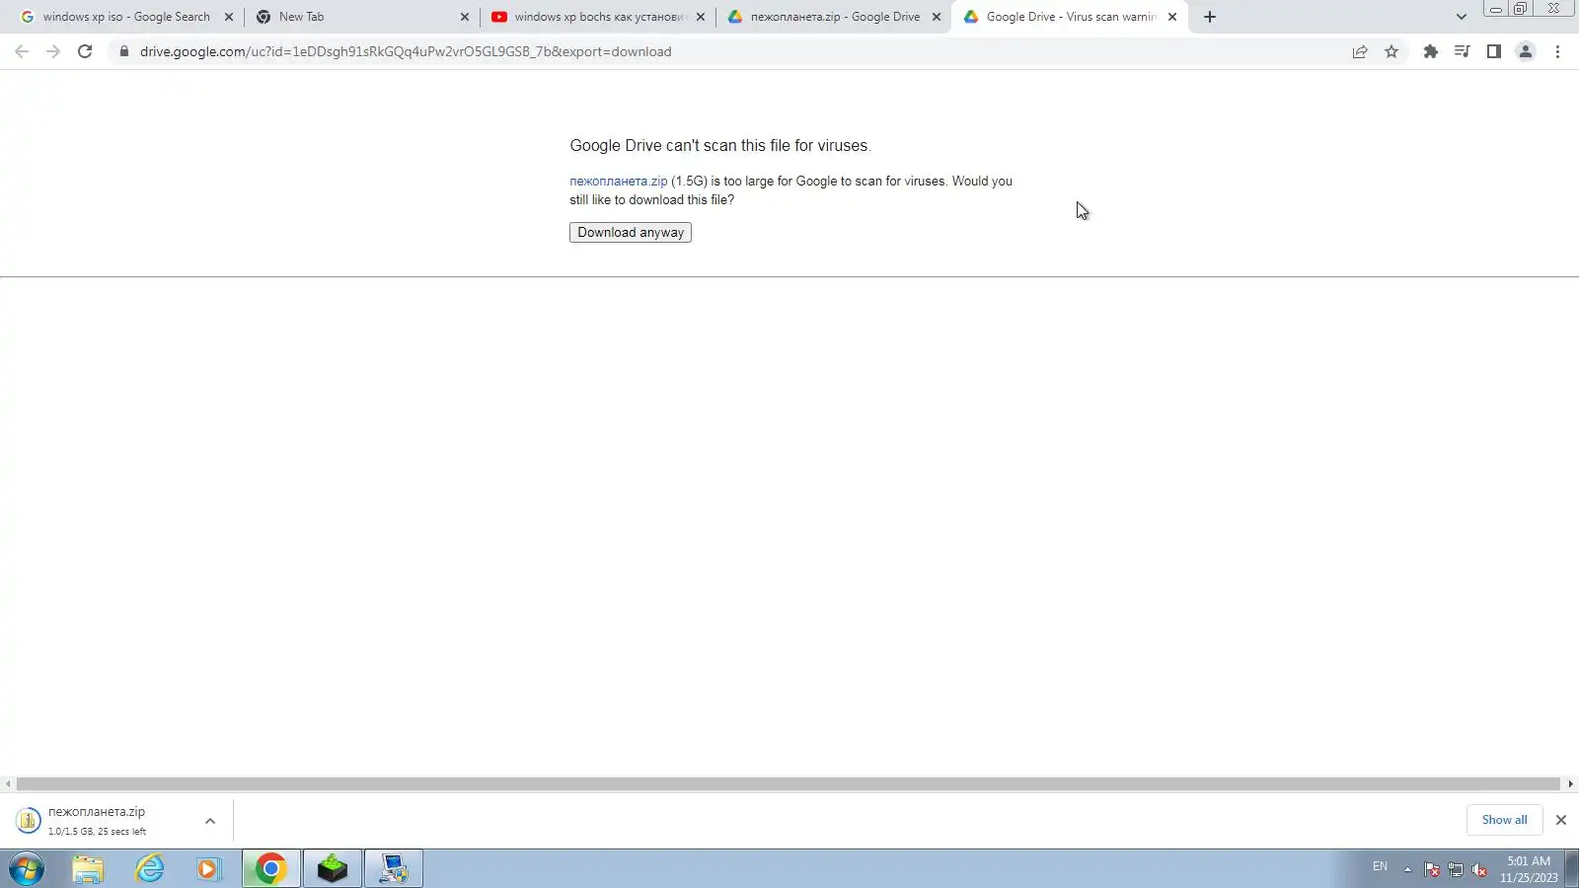Open Windows Explorer from the taskbar

[x=88, y=869]
